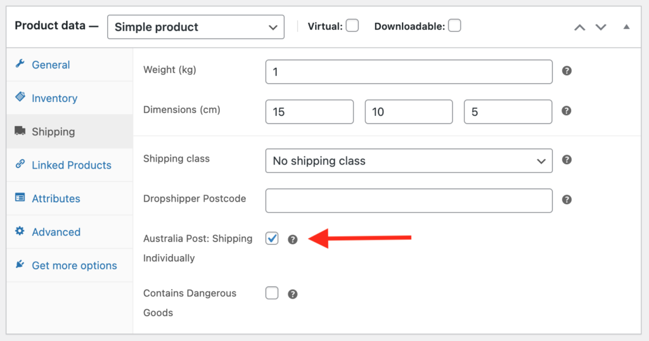Open help for Australia Post Shipping Individually
This screenshot has width=649, height=341.
[x=293, y=240]
